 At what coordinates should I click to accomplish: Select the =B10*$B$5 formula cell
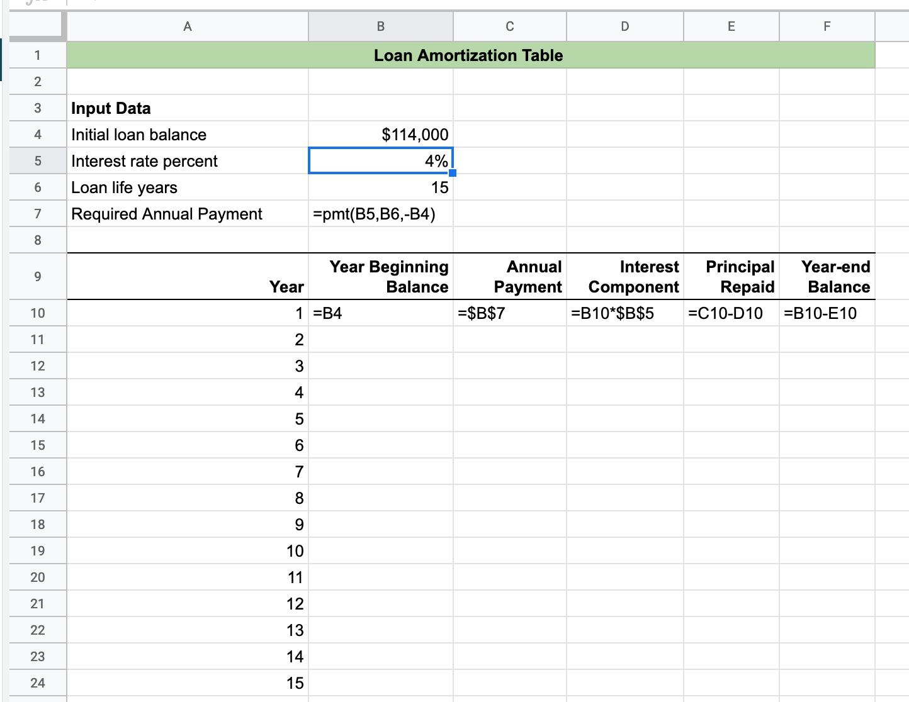[625, 313]
